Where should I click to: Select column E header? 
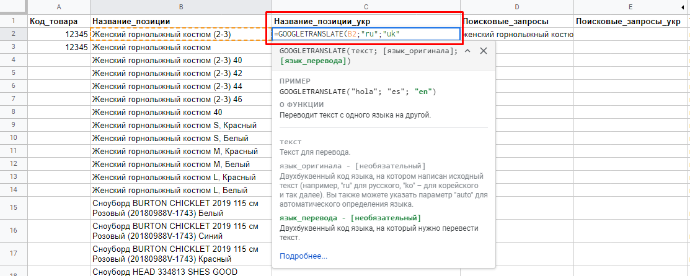(629, 7)
